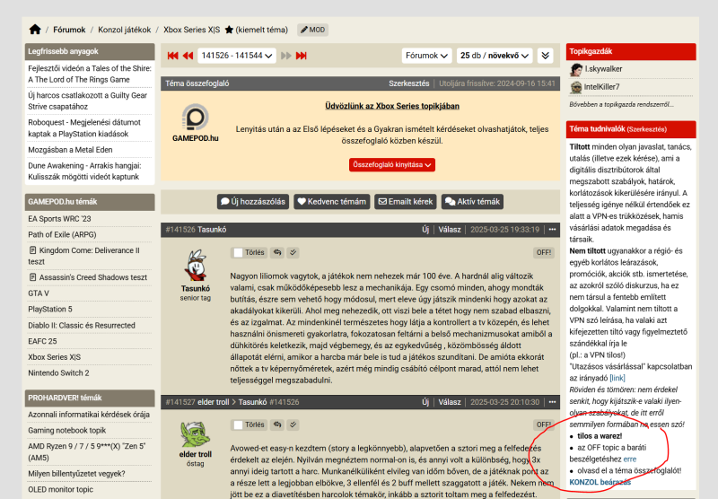718x499 pixels.
Task: Open the EA Sports WRC '23 topic
Action: tap(59, 219)
